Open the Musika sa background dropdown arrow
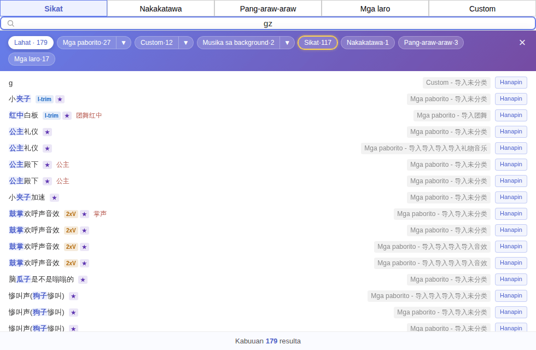This screenshot has height=350, width=536. tap(287, 43)
